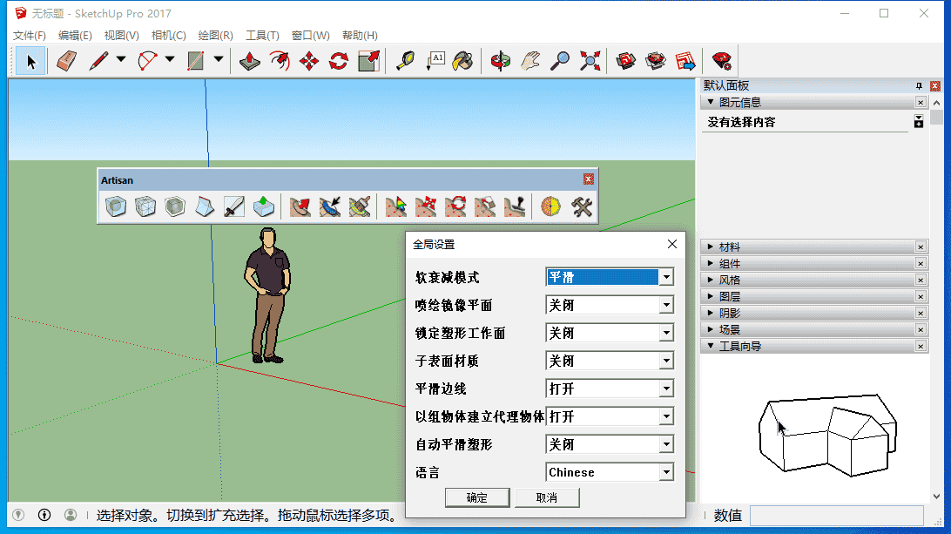Click Artisan Extrude tool icon
The image size is (951, 534).
tap(264, 206)
